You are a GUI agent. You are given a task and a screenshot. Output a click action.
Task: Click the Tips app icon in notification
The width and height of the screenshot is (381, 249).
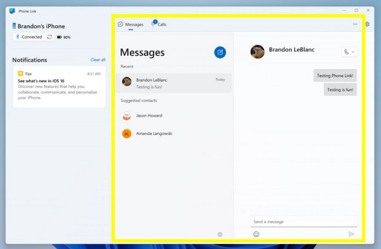click(x=20, y=73)
